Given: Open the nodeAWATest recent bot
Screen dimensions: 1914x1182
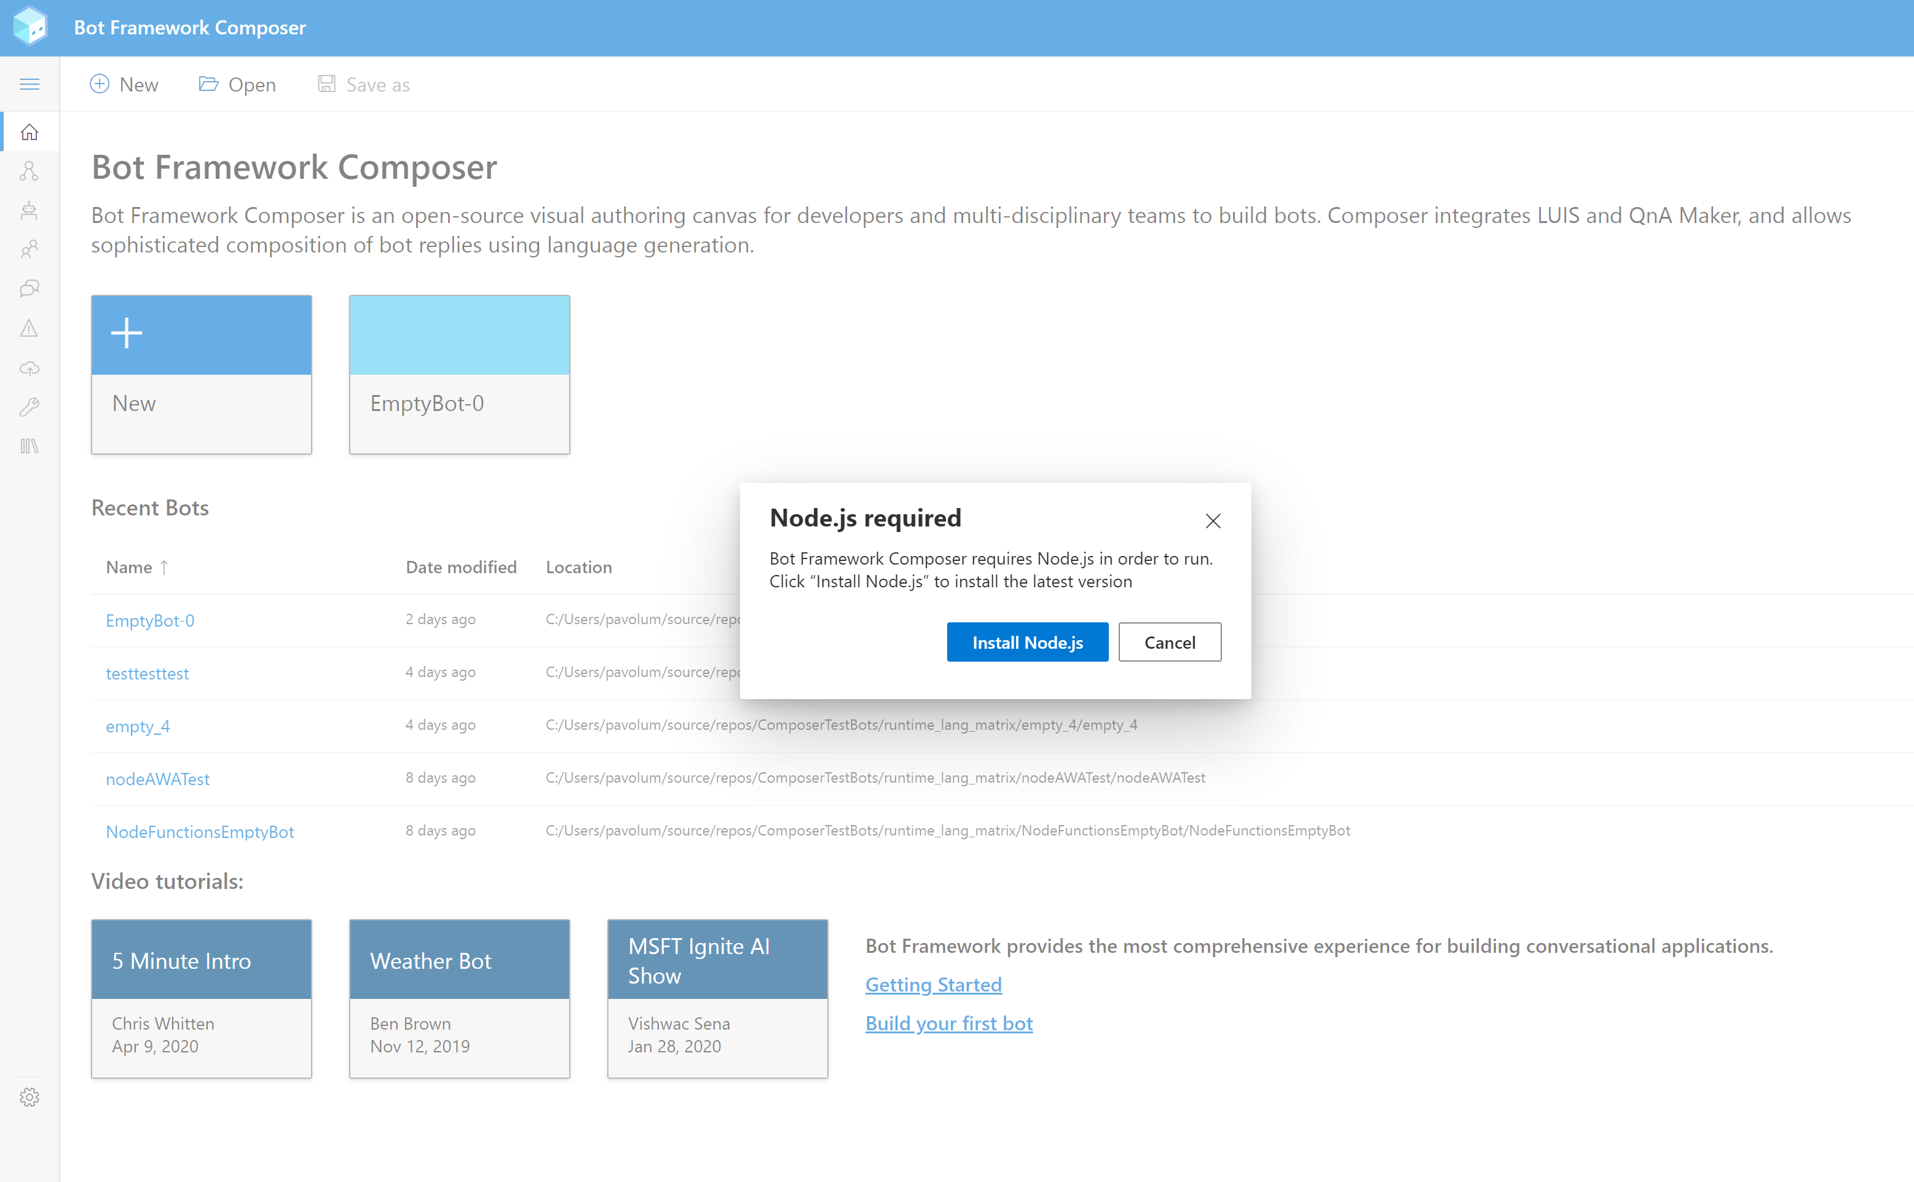Looking at the screenshot, I should (x=157, y=778).
